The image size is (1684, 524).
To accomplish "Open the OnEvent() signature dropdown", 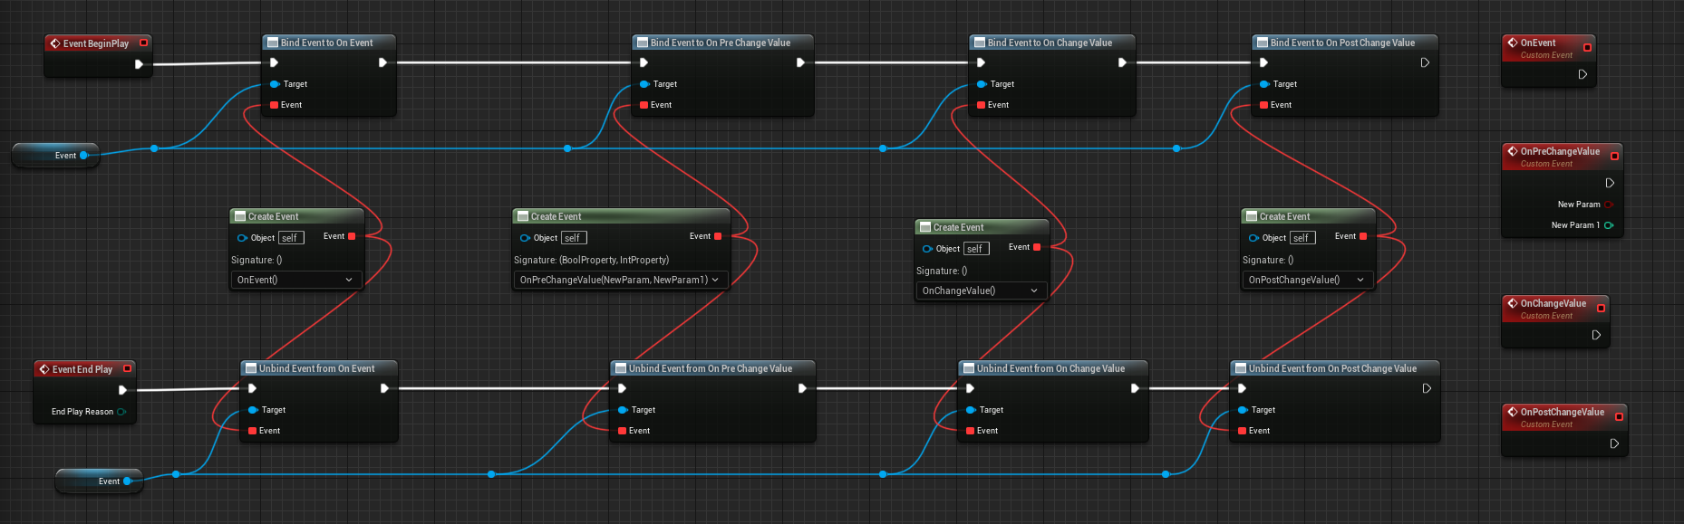I will (296, 280).
